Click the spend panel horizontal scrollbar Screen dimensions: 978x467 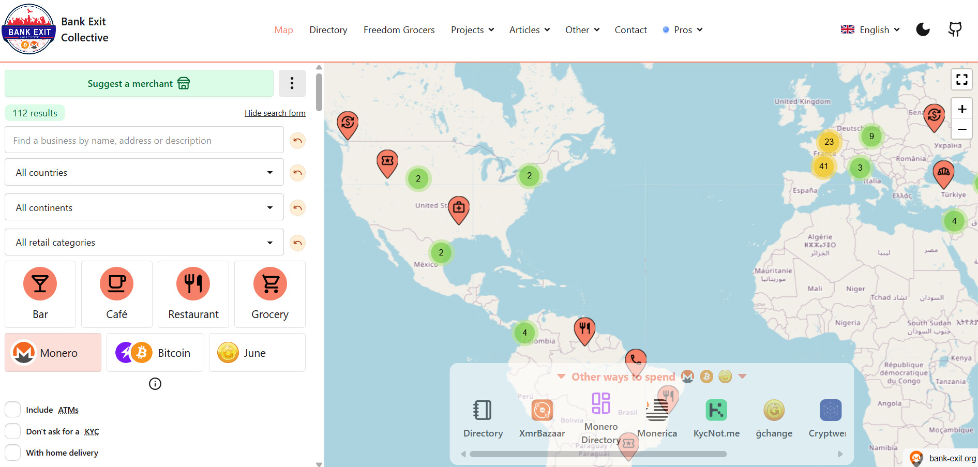pyautogui.click(x=598, y=454)
